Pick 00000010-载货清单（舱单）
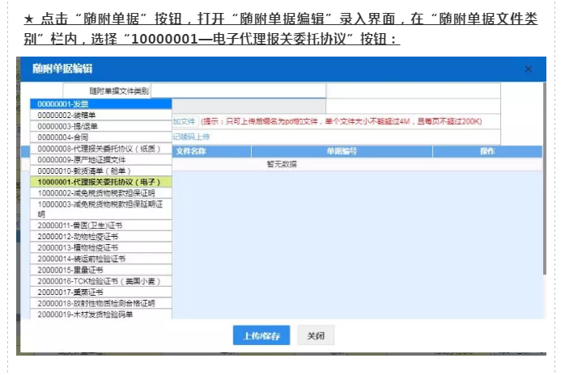The image size is (565, 375). click(100, 171)
